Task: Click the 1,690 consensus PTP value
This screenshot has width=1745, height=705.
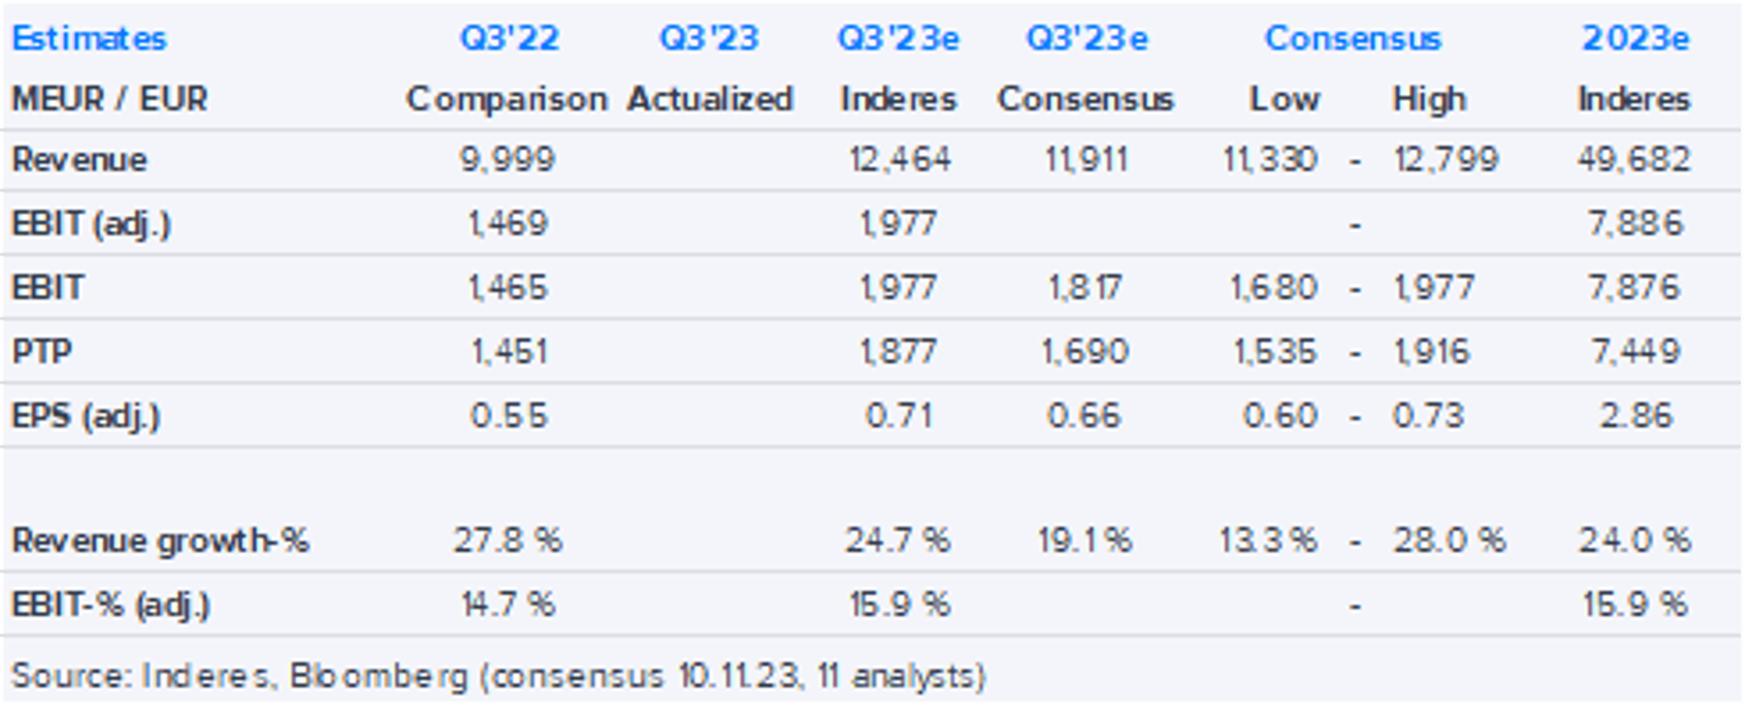Action: pos(1085,352)
